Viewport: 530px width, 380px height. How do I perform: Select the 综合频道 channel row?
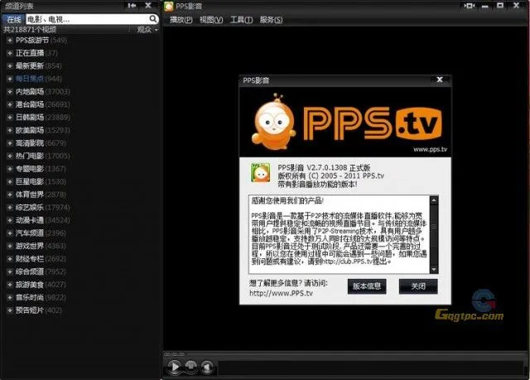(79, 272)
